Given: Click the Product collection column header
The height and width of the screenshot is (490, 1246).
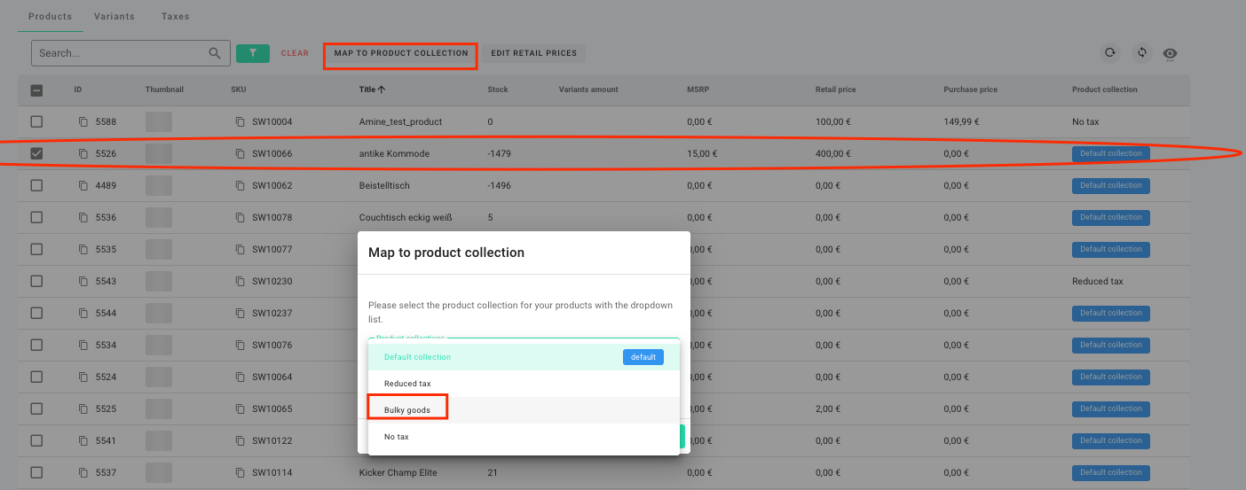Looking at the screenshot, I should click(x=1105, y=89).
